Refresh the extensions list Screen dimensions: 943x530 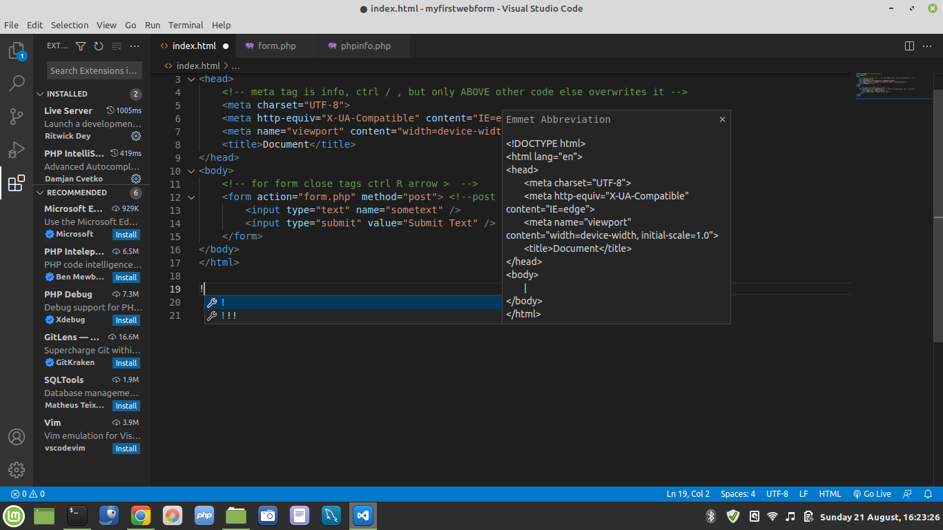click(99, 46)
